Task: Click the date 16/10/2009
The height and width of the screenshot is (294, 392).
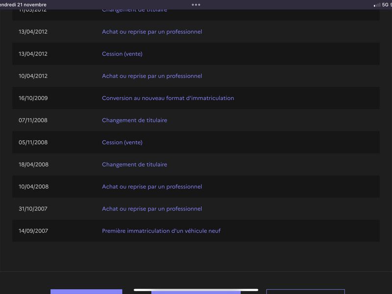Action: (33, 98)
